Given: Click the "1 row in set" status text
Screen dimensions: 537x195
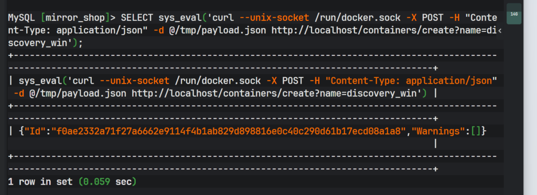Looking at the screenshot, I should 40,182.
